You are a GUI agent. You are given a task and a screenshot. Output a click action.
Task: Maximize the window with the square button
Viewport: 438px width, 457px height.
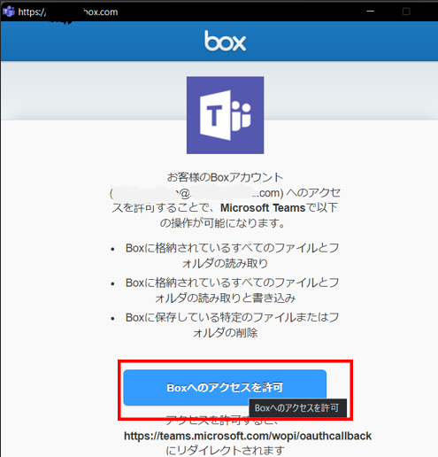(406, 12)
